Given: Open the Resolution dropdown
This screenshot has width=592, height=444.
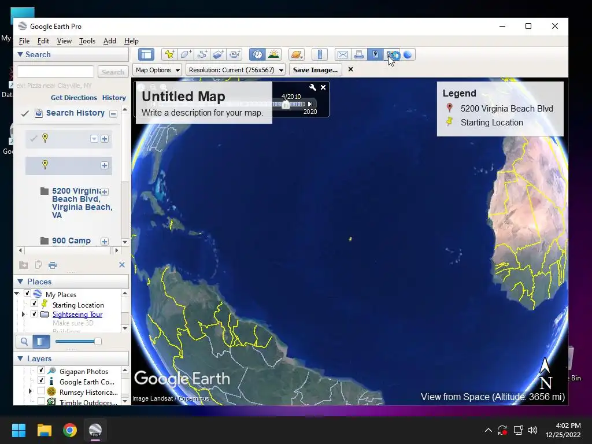Looking at the screenshot, I should (236, 70).
